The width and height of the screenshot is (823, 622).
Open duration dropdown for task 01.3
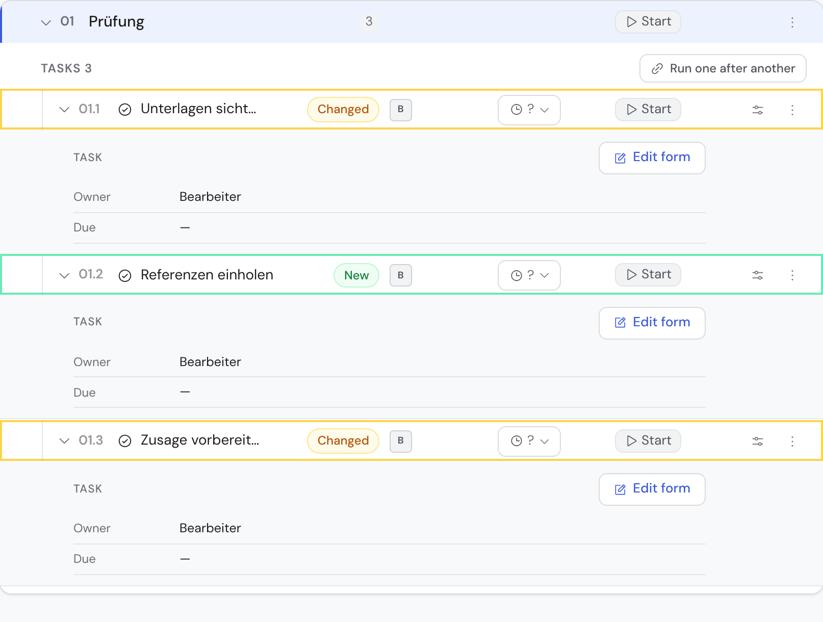click(529, 441)
